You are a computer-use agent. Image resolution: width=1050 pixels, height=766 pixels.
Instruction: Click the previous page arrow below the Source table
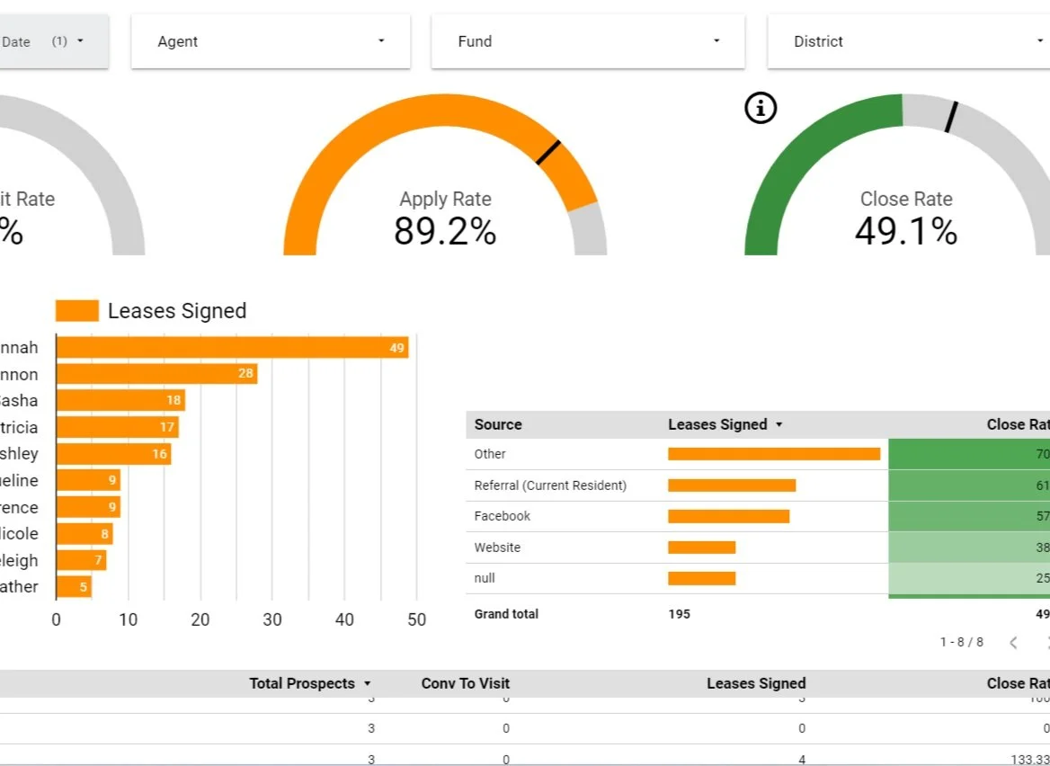click(x=1014, y=642)
